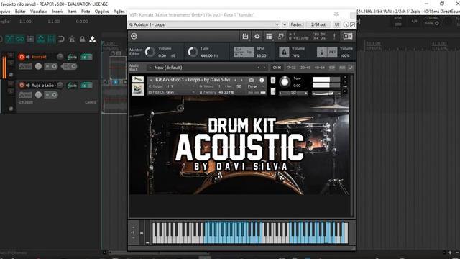
Task: Click the instrument info icon
Action: [262, 80]
